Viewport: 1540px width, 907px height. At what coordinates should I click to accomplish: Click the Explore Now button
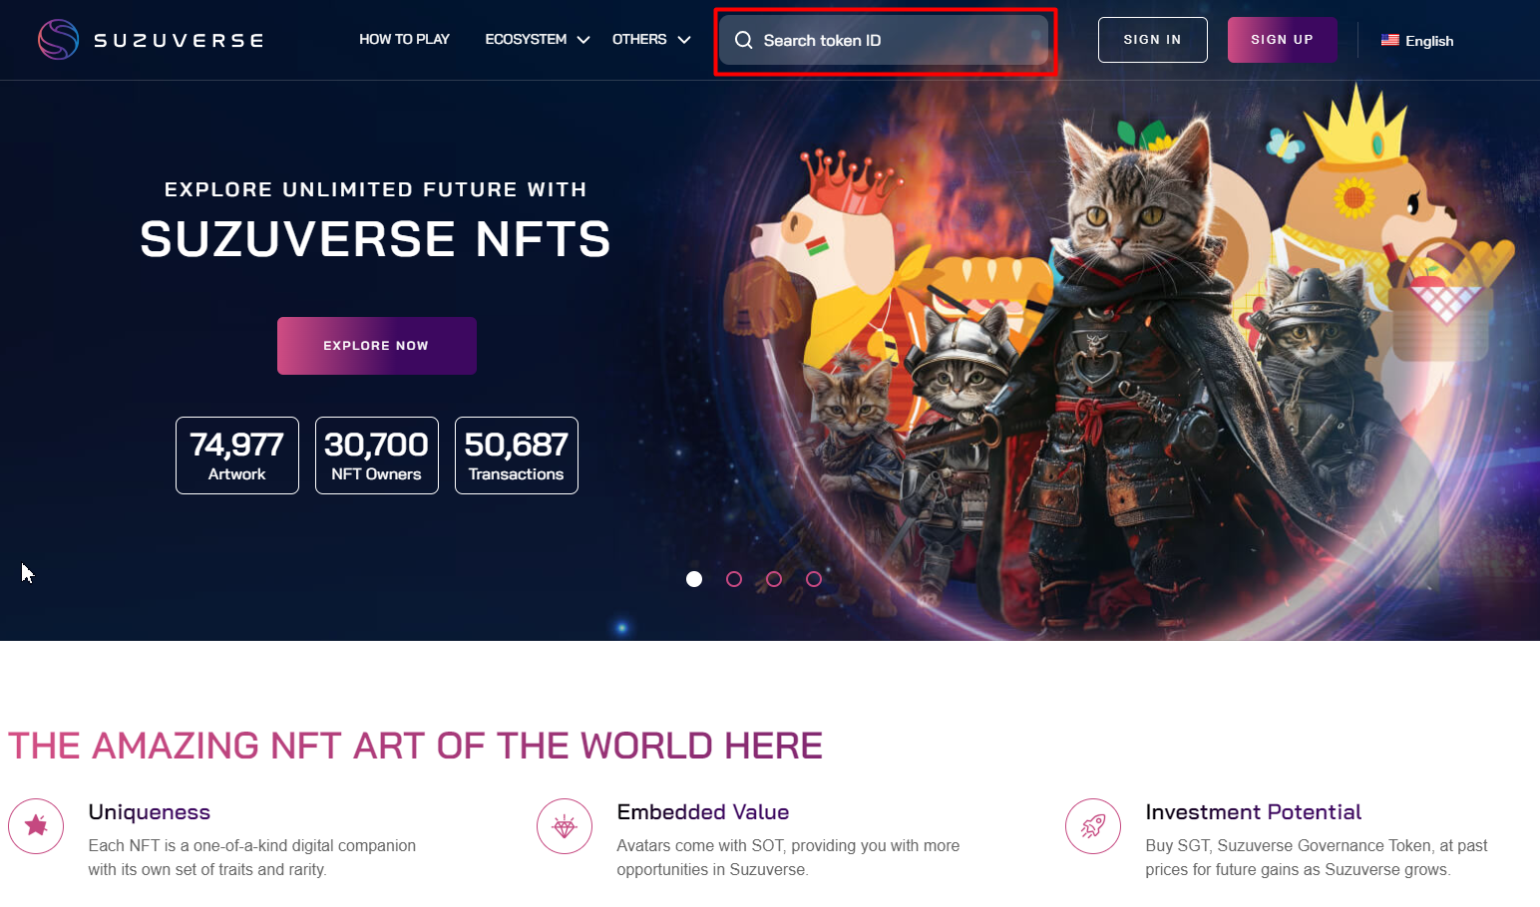tap(376, 346)
